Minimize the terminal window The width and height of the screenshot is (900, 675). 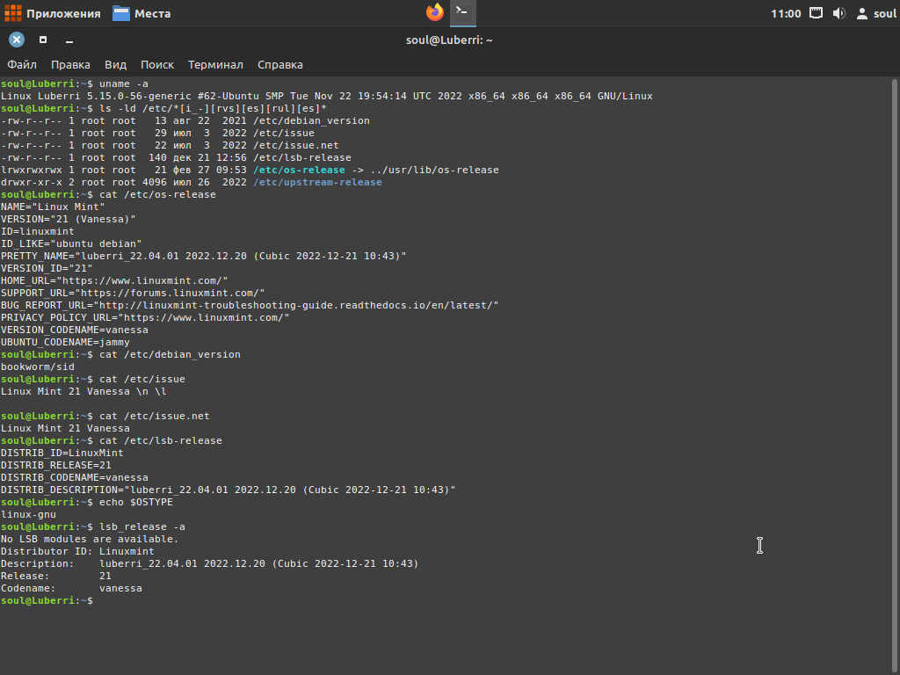point(69,40)
